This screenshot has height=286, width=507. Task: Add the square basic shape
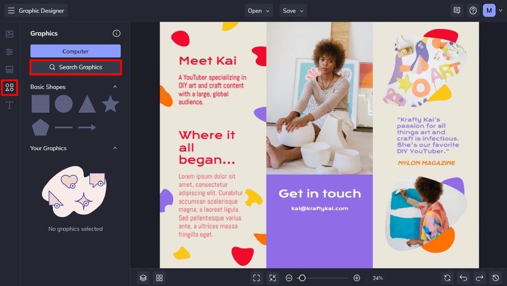(40, 104)
